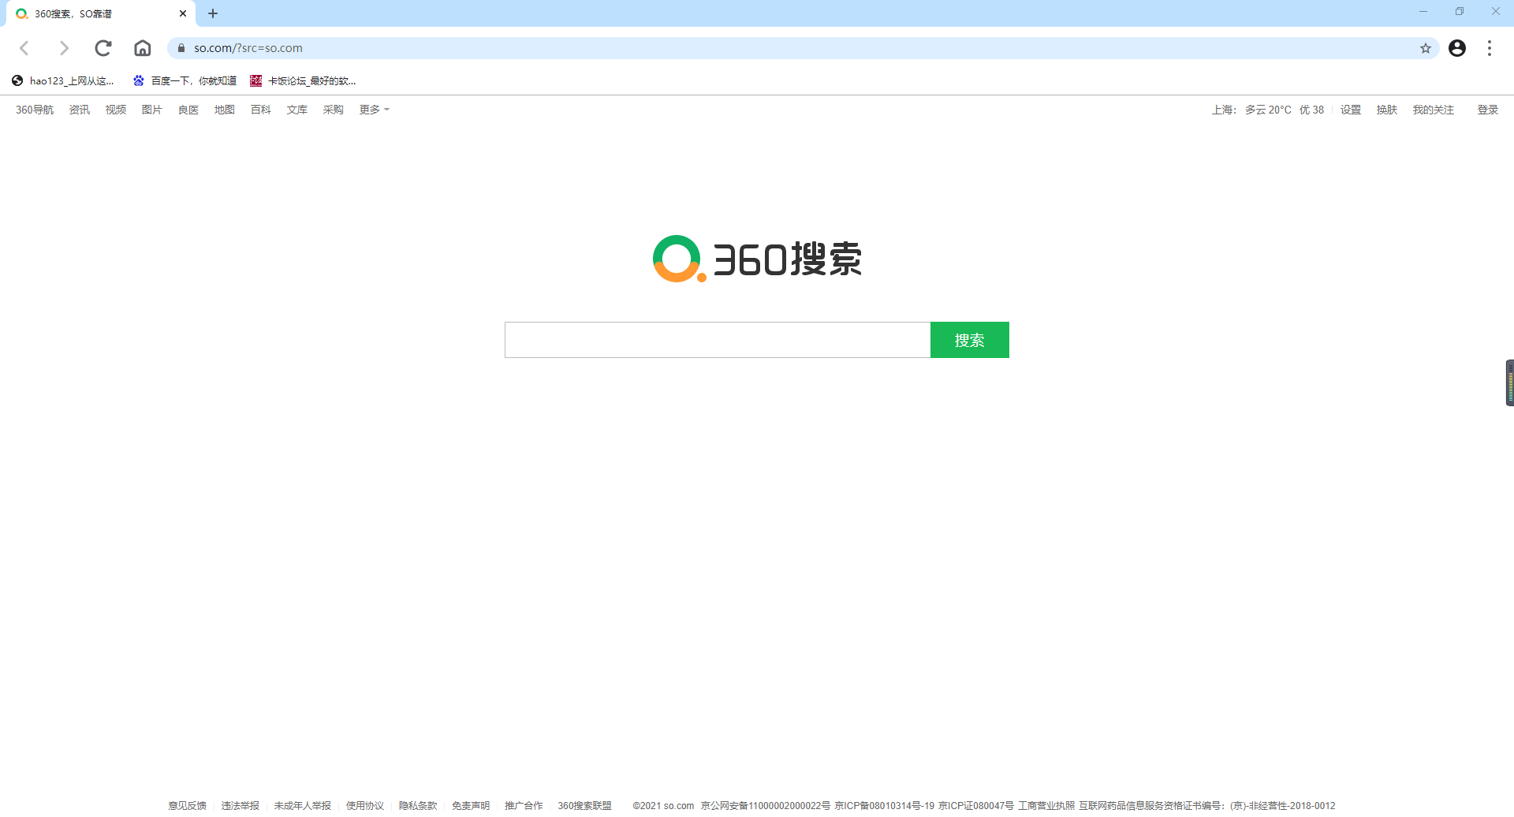Open a new tab with plus icon

click(213, 13)
